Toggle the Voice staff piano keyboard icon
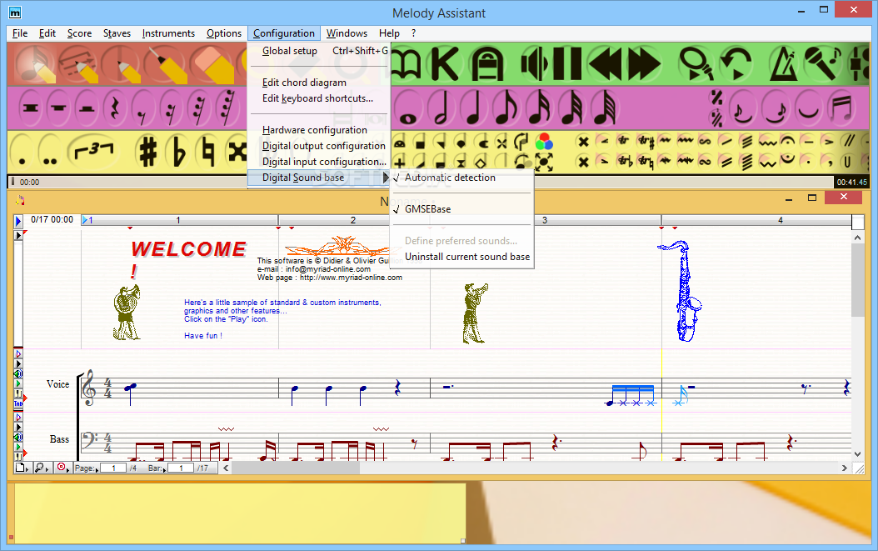The width and height of the screenshot is (878, 551). point(18,393)
